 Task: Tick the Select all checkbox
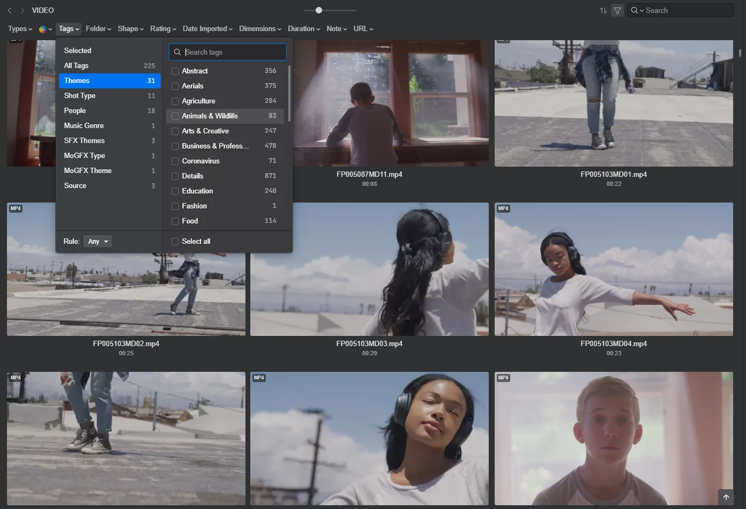point(175,242)
